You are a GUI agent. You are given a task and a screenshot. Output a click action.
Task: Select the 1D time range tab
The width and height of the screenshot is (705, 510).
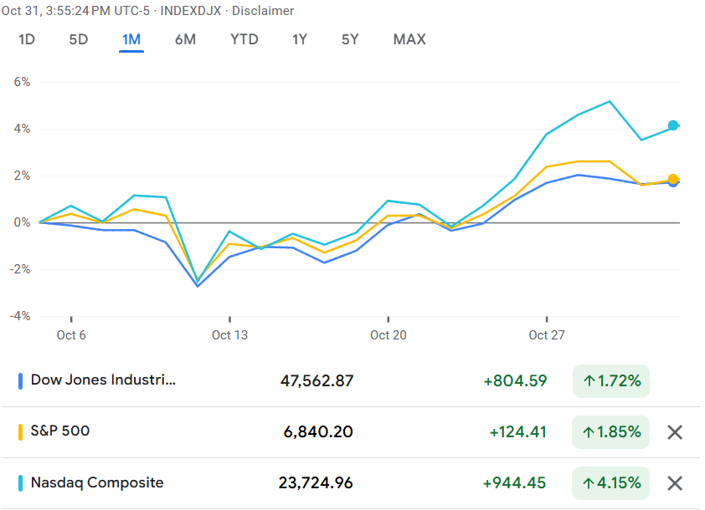click(x=27, y=39)
